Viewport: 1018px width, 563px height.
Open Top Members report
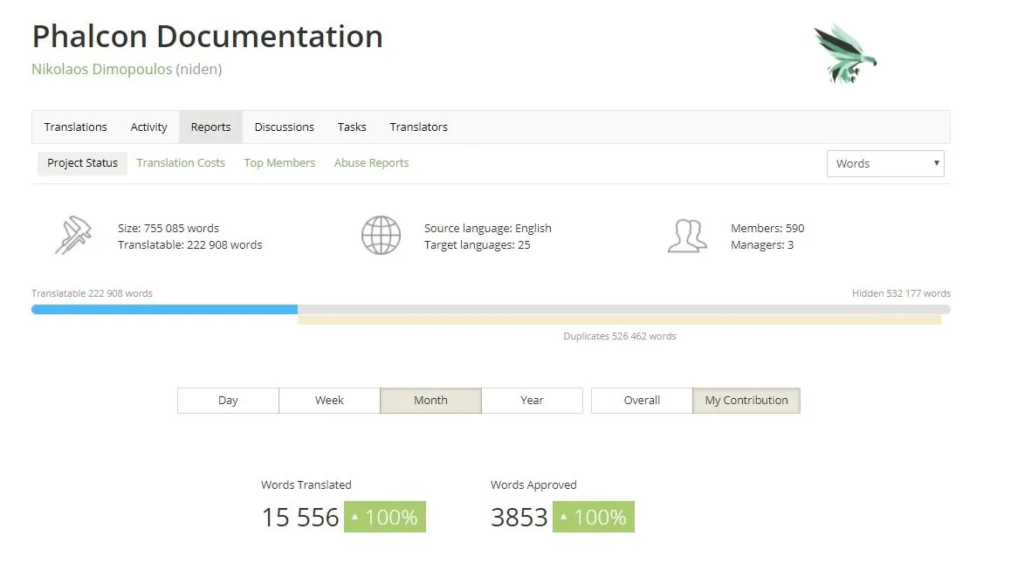[280, 163]
